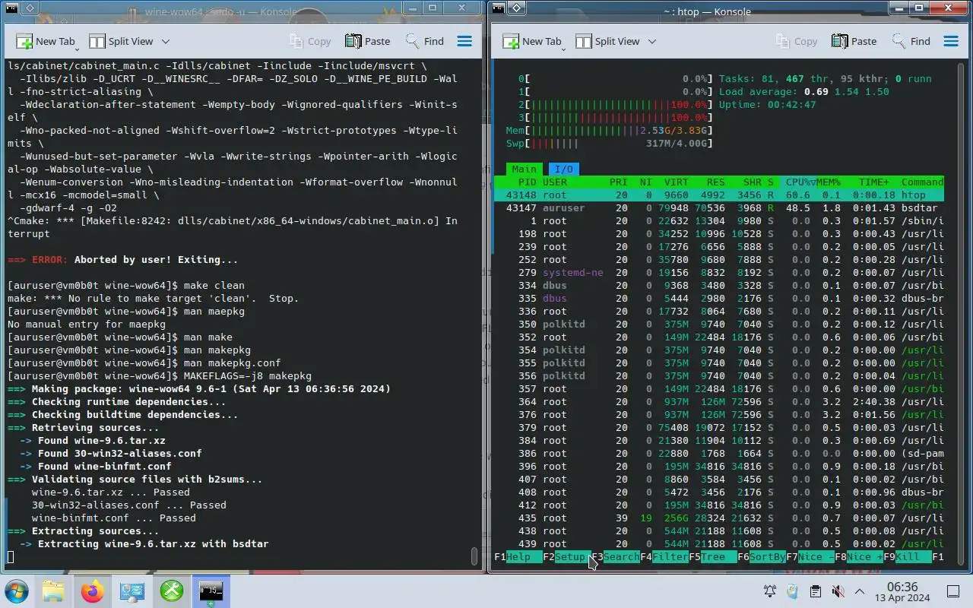
Task: Switch to the Konsole task in the taskbar
Action: click(211, 591)
